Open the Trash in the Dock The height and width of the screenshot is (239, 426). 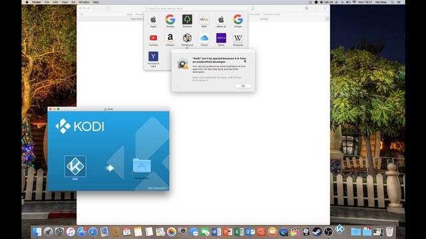(x=389, y=232)
